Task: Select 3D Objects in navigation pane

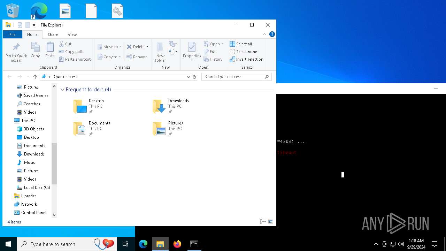Action: point(30,129)
